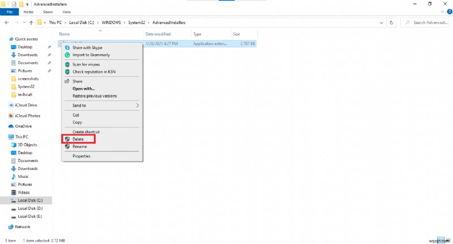Switch to the Home ribbon tab
Viewport: 453px width, 244px height.
(28, 12)
